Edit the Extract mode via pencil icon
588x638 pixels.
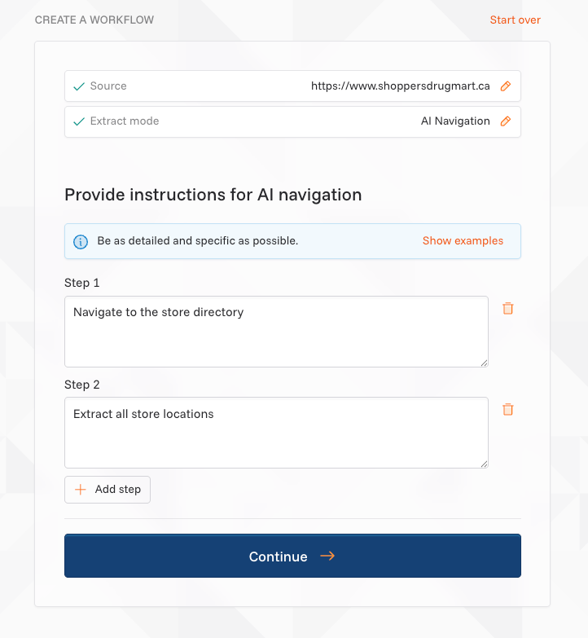coord(505,121)
